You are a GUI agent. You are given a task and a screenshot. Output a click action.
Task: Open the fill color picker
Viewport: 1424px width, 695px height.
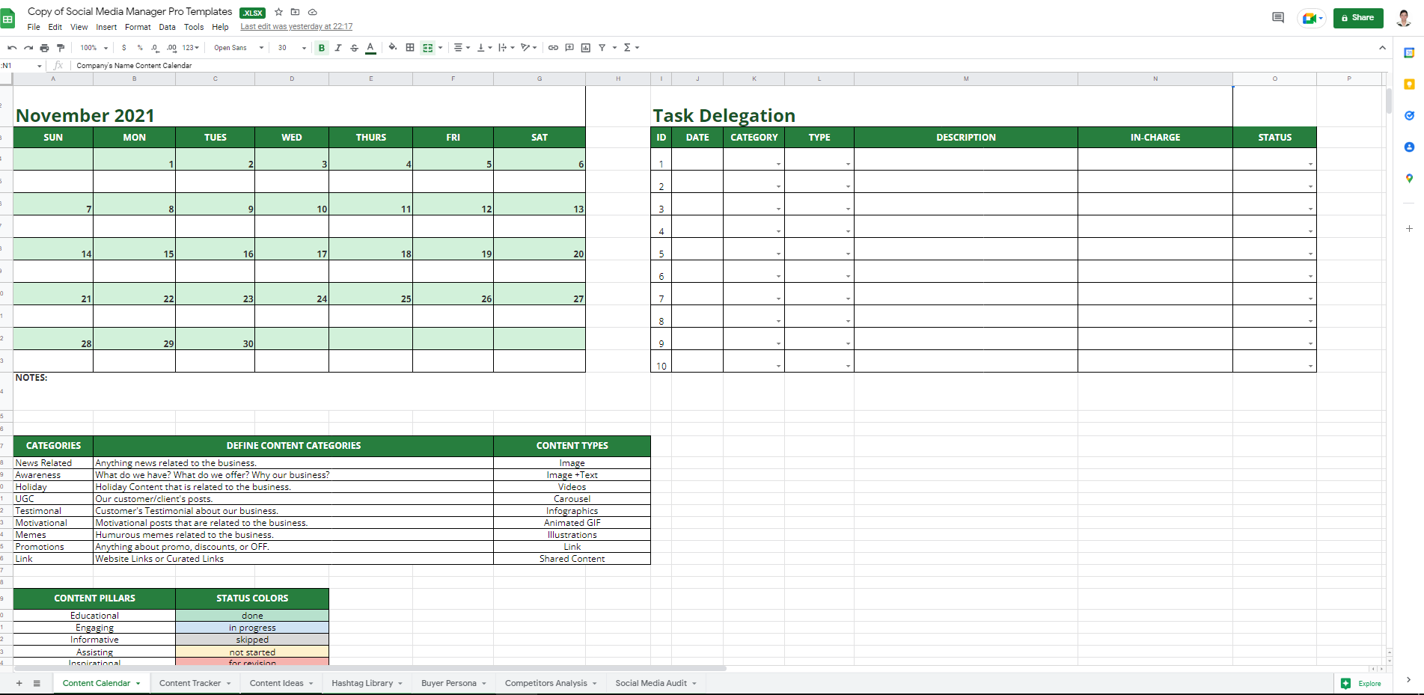(x=393, y=48)
